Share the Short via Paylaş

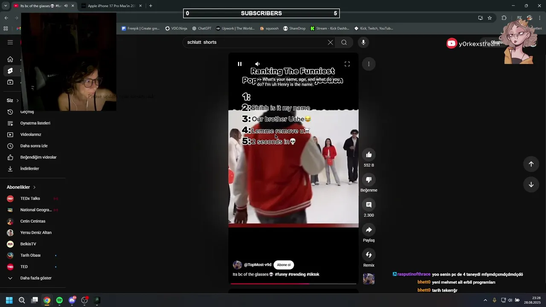coord(369,230)
